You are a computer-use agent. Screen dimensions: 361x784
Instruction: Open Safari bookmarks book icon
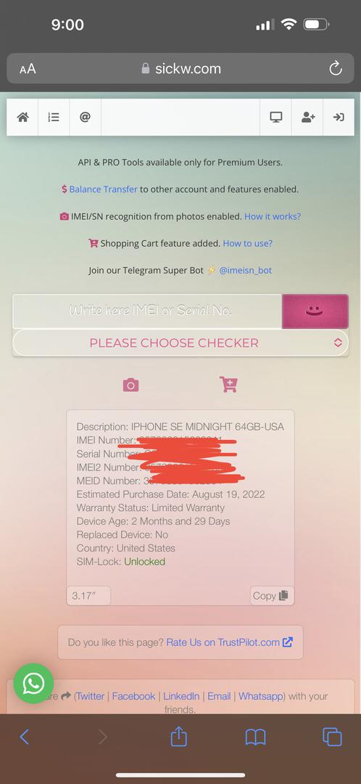tap(255, 737)
